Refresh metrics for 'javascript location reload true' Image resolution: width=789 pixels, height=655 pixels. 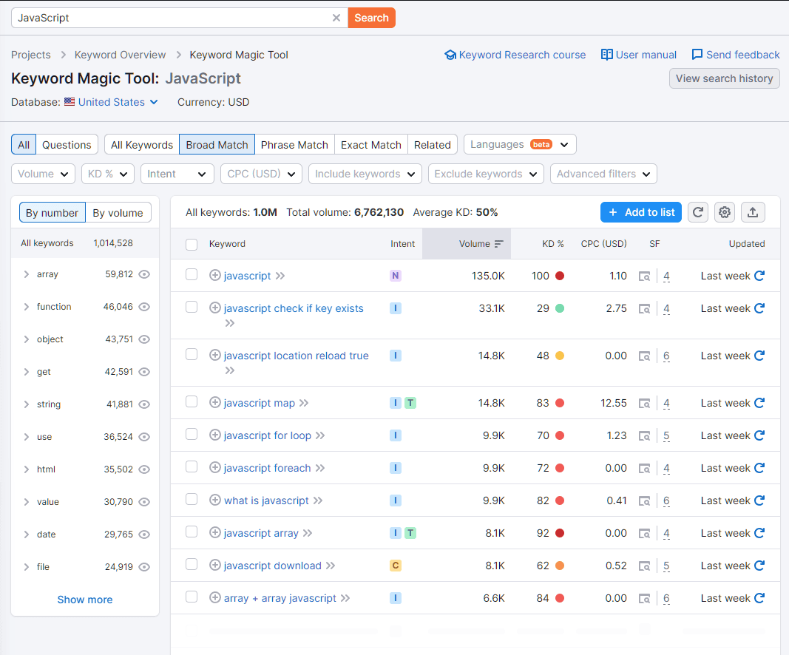759,356
